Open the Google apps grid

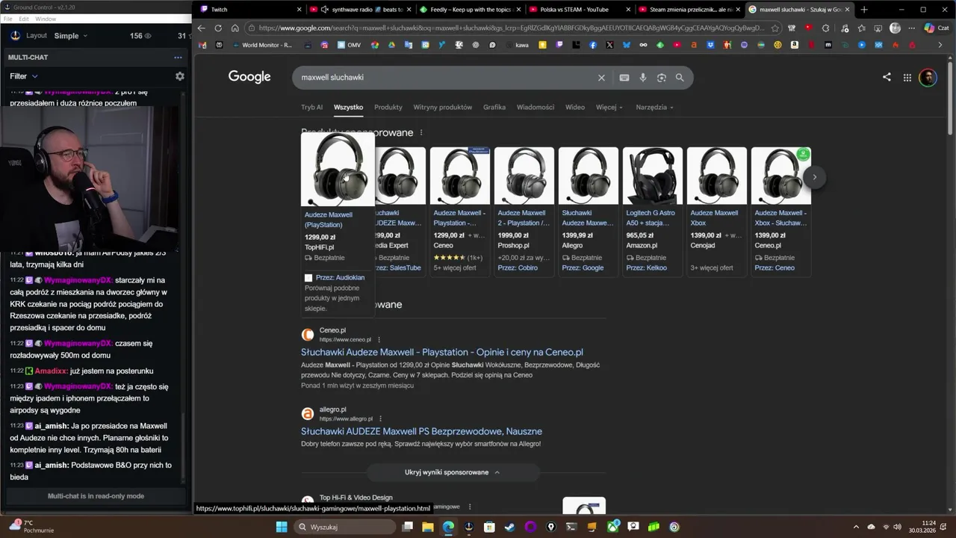[907, 77]
